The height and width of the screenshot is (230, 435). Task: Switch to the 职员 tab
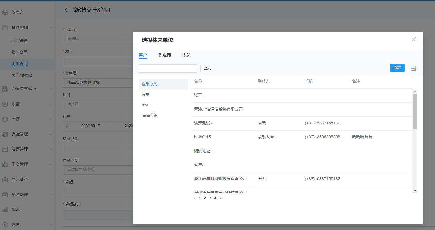tap(186, 55)
